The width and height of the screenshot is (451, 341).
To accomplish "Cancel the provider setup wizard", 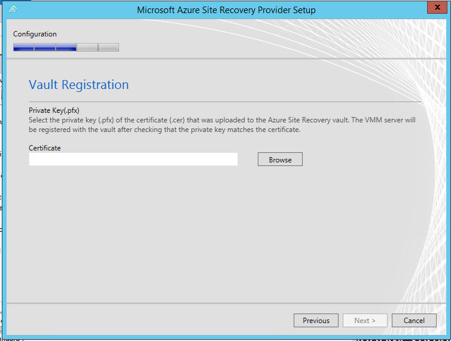I will pos(414,320).
